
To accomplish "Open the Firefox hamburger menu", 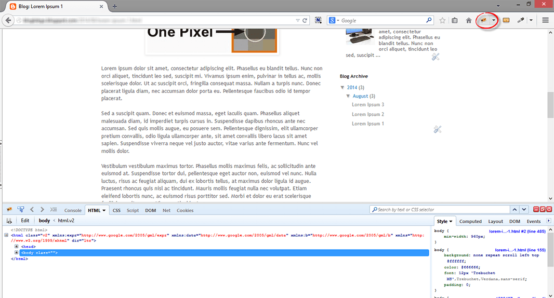I will 545,20.
